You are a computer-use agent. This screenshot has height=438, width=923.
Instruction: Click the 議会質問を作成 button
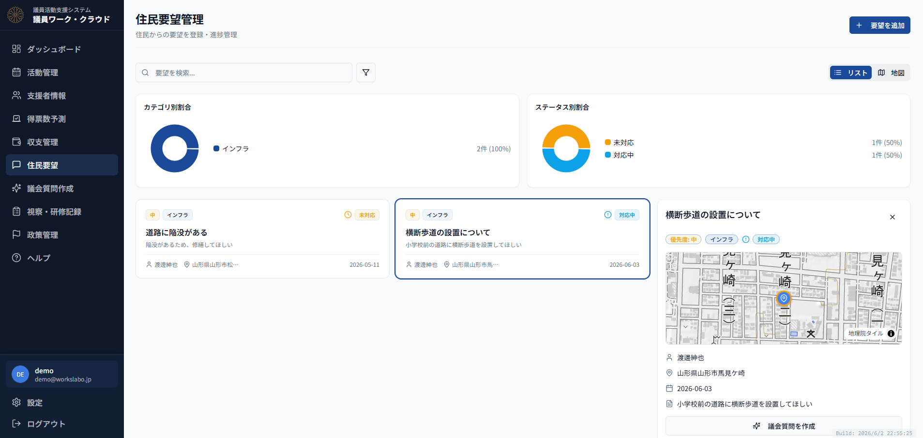(784, 426)
